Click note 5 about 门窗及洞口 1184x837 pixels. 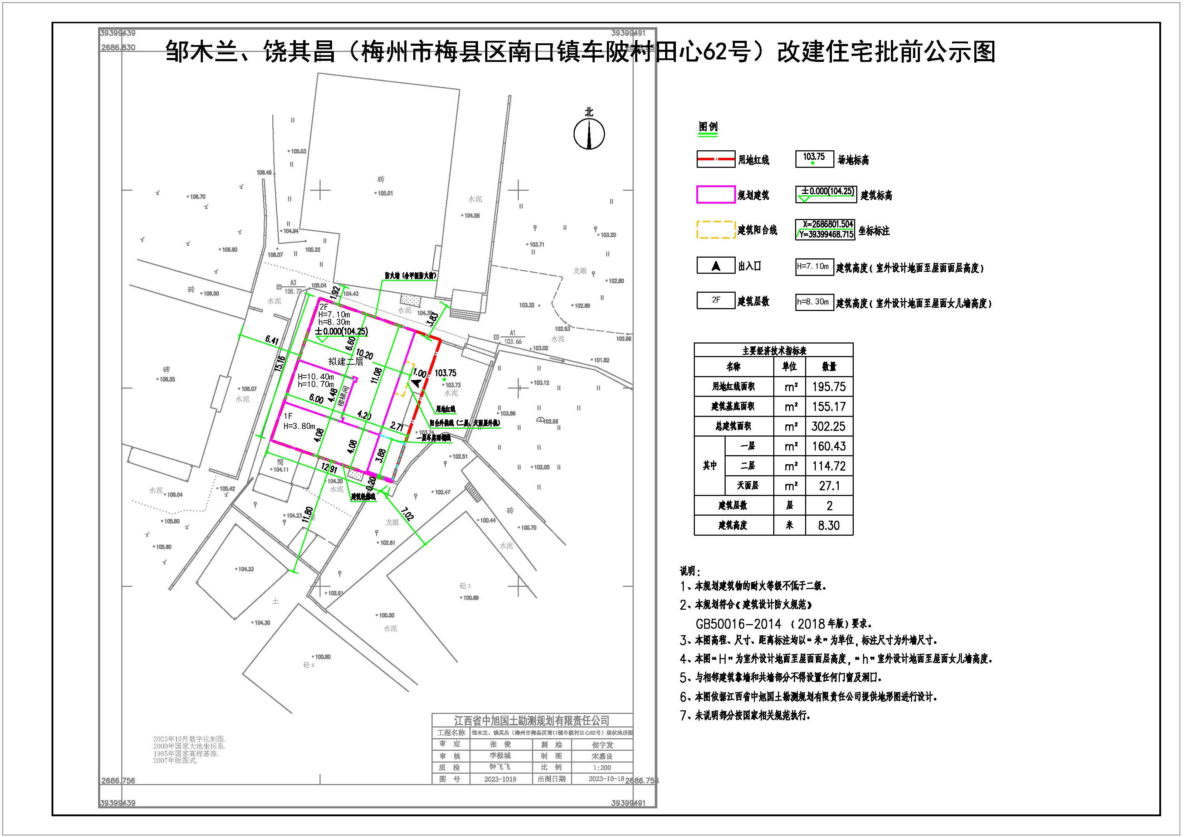pos(781,678)
